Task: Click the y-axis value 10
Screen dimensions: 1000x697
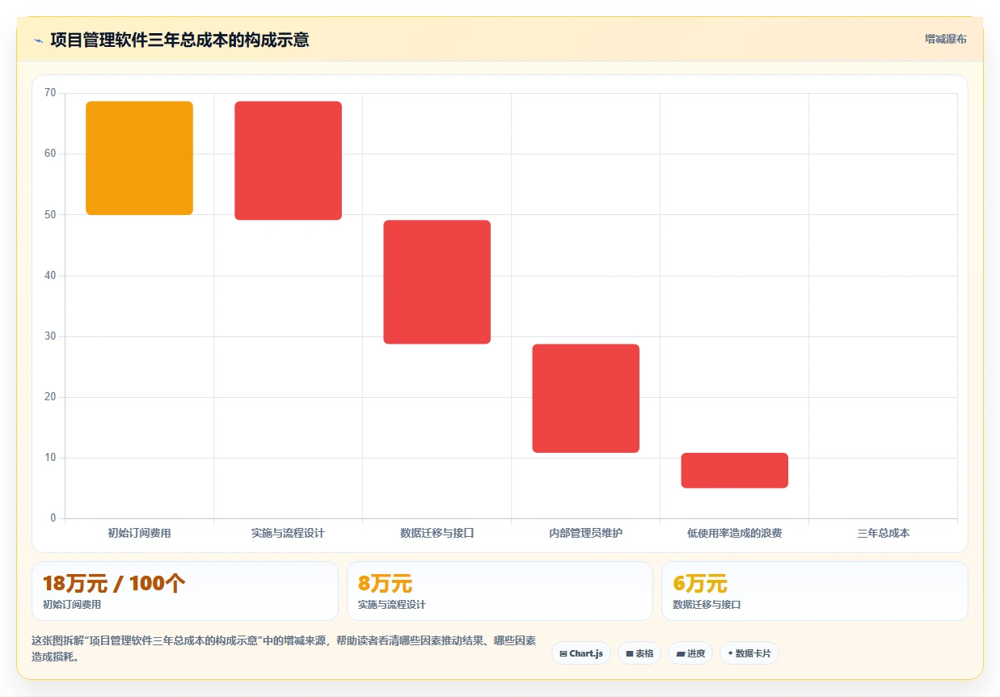Action: point(50,458)
